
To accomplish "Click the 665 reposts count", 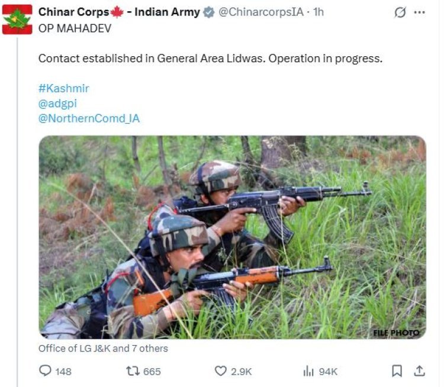I will point(152,372).
